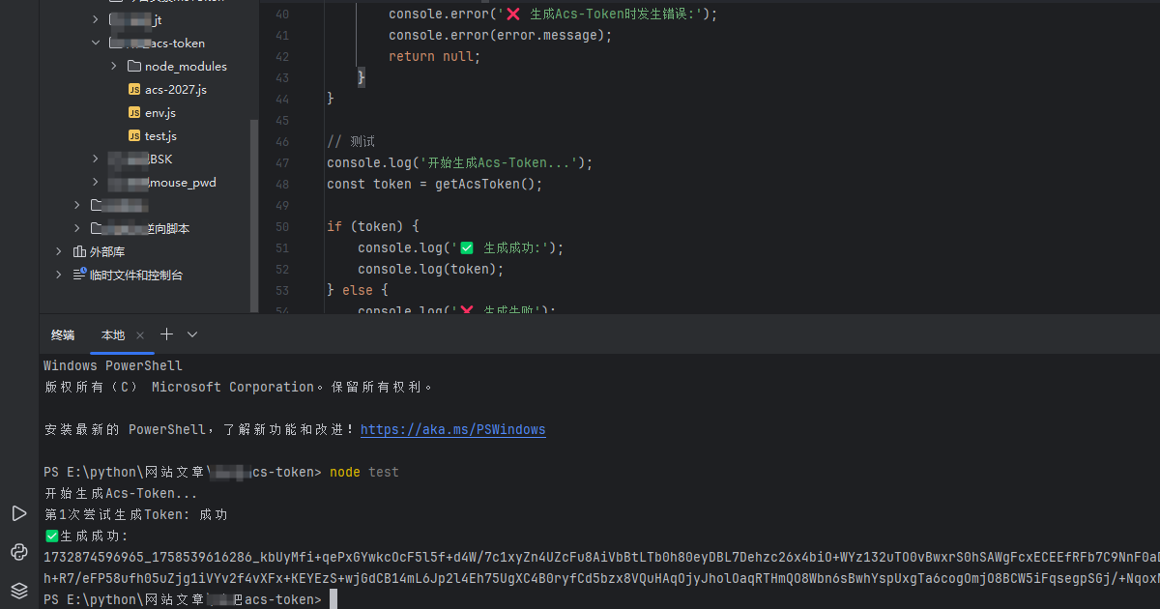Click the External Libraries 外部库 icon
The height and width of the screenshot is (609, 1160).
(79, 251)
